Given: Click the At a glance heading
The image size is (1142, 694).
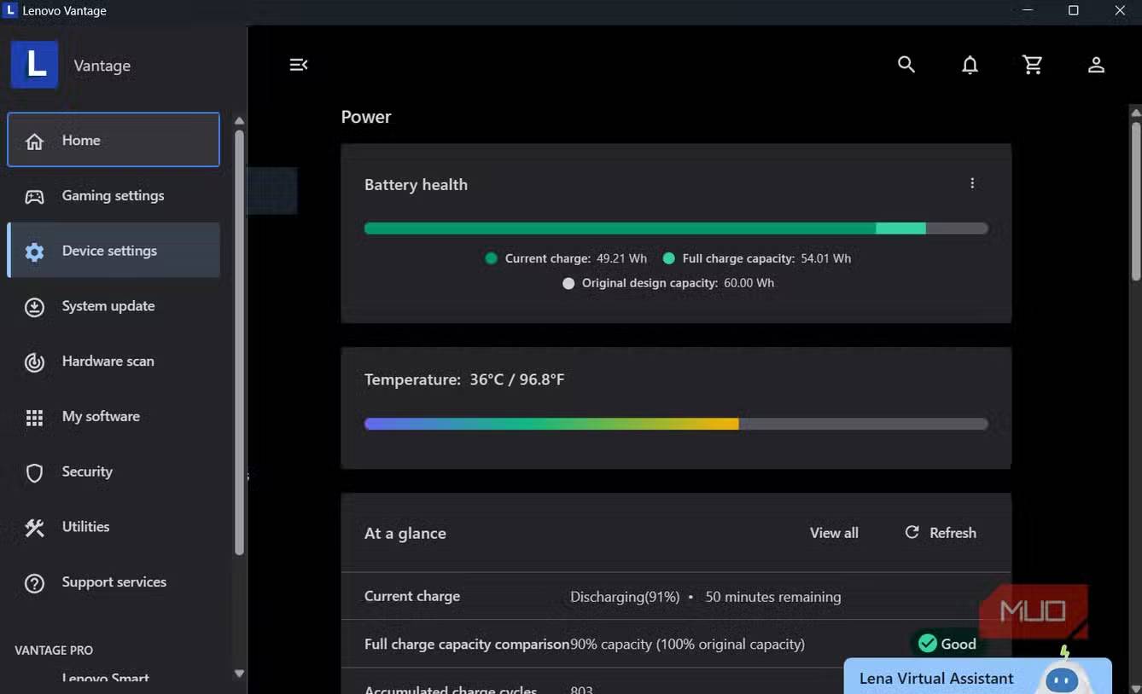Looking at the screenshot, I should point(405,534).
